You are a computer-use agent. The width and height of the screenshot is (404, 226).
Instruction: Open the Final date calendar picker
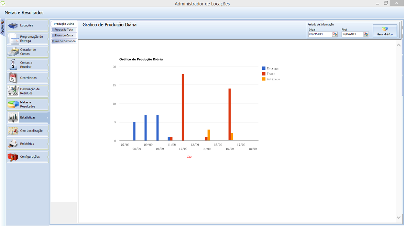366,34
